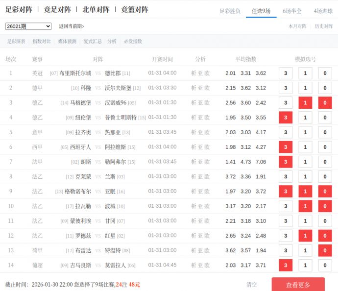Deselect pick 1 for 马格德堡 vs 汉诺威96

click(x=305, y=103)
